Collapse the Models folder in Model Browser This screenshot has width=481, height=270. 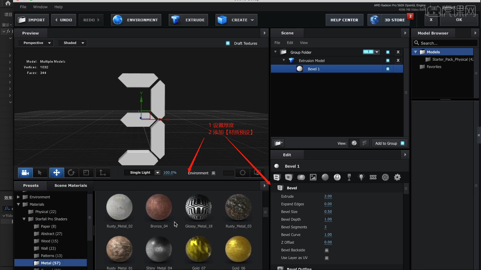[416, 52]
